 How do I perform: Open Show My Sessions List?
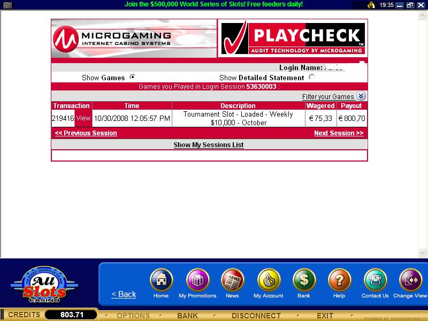point(209,144)
